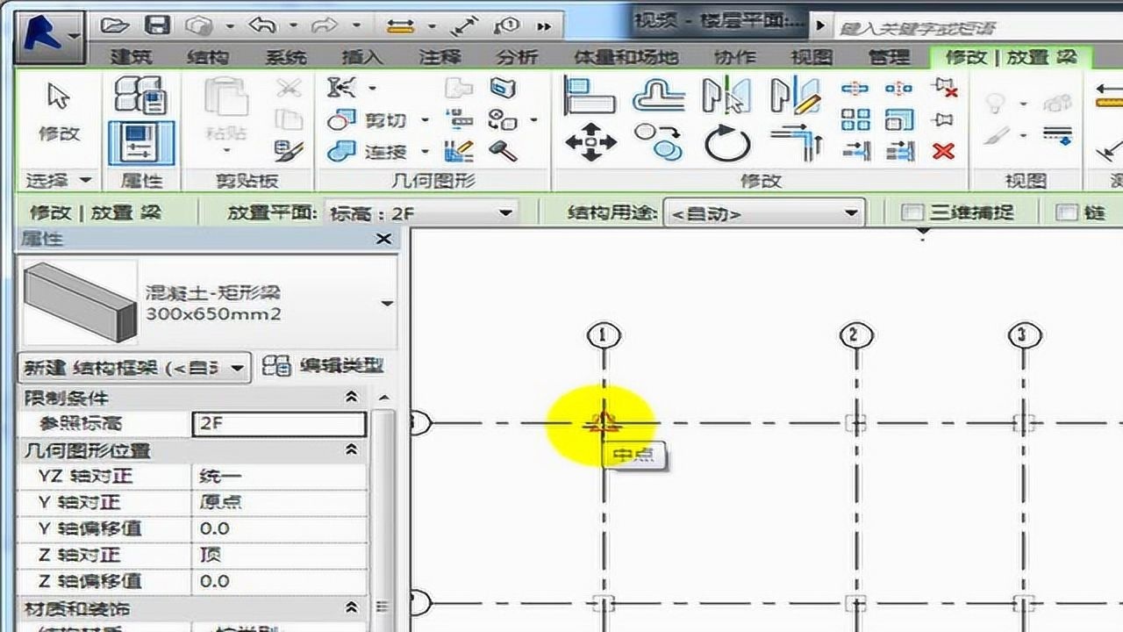This screenshot has height=632, width=1123.
Task: Enable the 三维捕捉 checkbox
Action: (913, 212)
